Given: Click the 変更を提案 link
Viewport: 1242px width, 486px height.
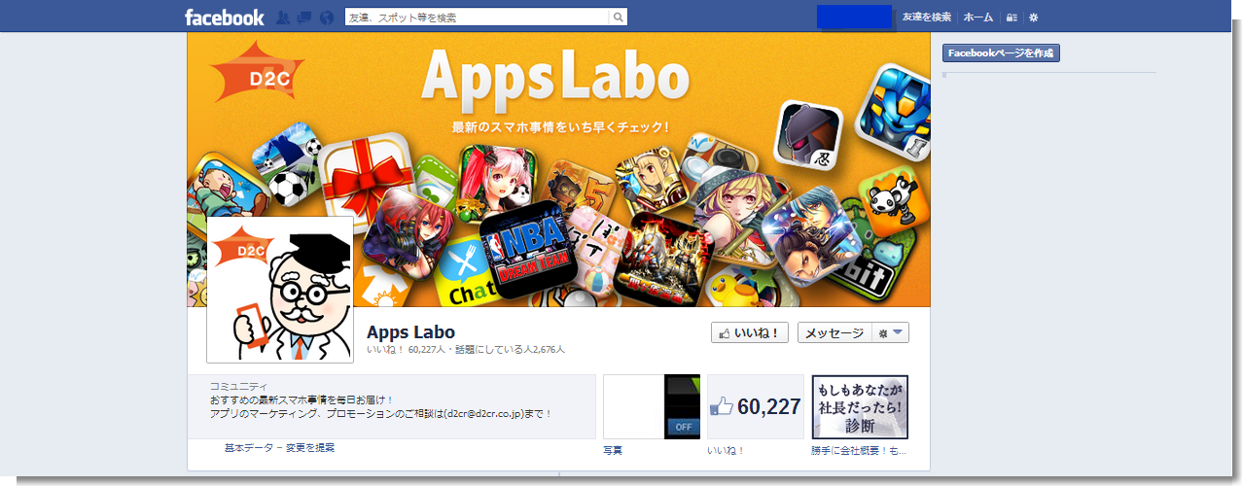Looking at the screenshot, I should click(309, 448).
